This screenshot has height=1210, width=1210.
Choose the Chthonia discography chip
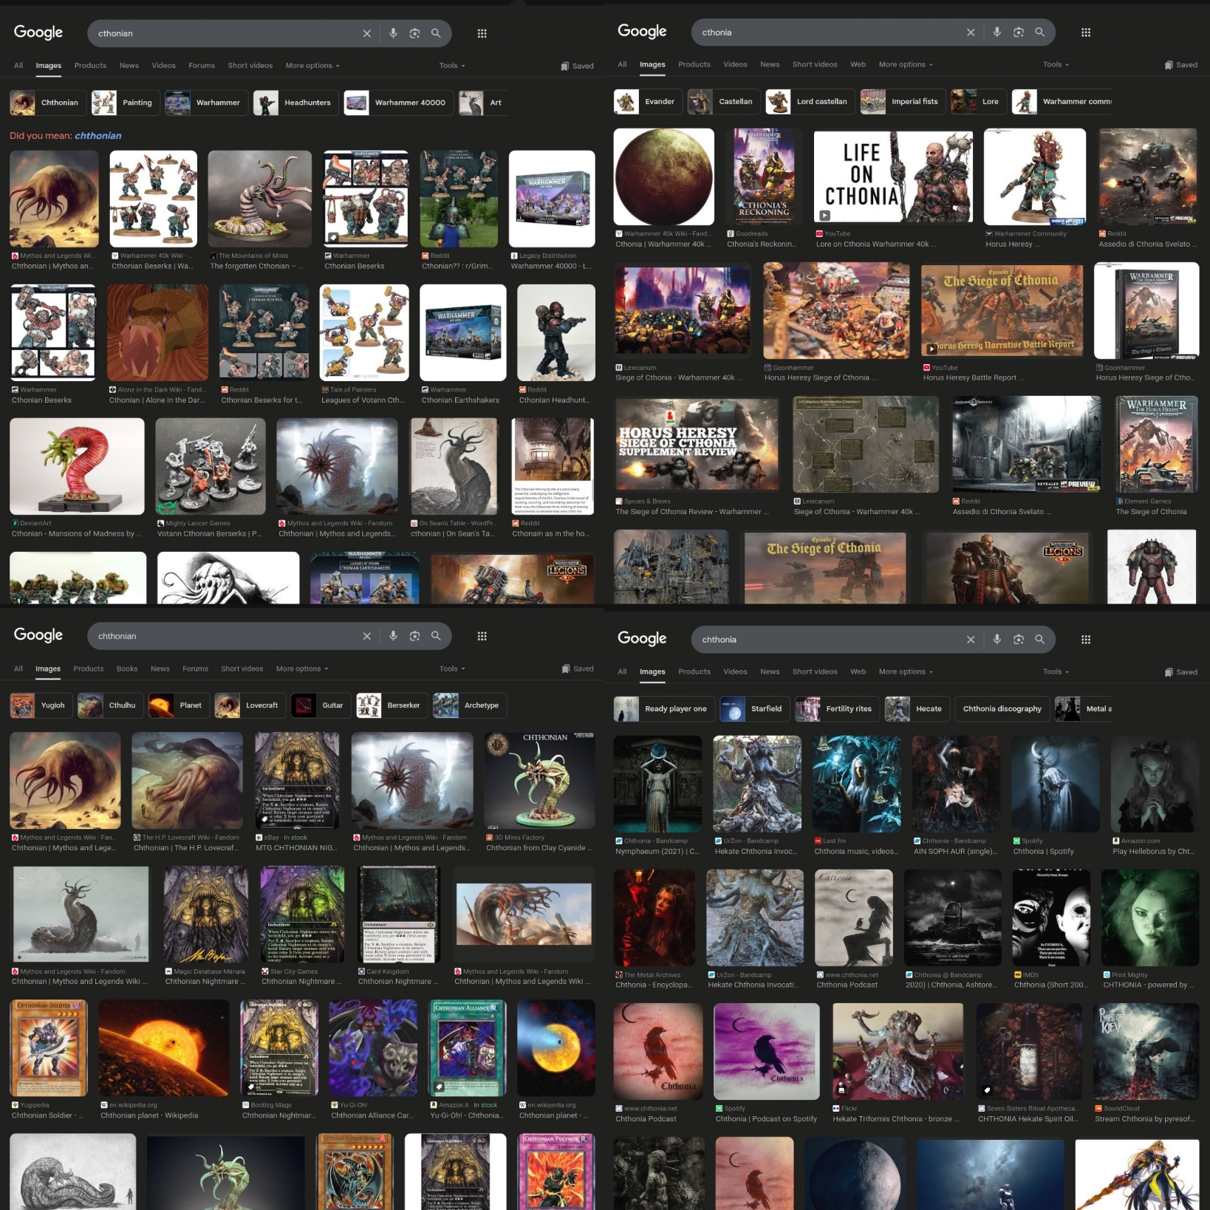[x=1002, y=709]
